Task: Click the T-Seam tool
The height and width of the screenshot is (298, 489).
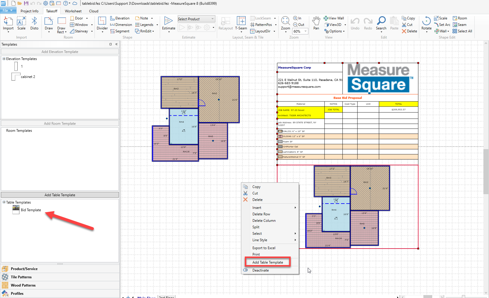Action: click(241, 24)
